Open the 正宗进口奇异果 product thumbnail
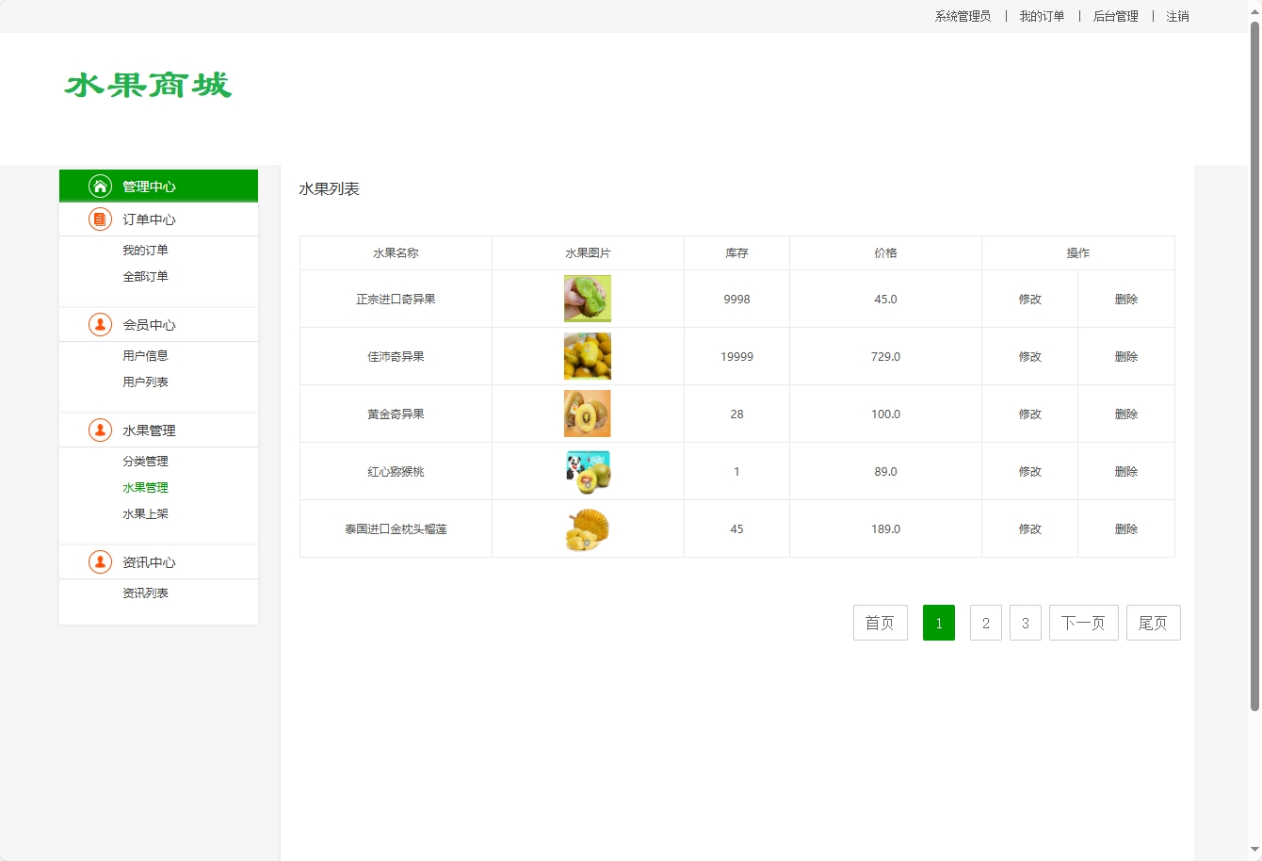Image resolution: width=1262 pixels, height=861 pixels. coord(588,299)
